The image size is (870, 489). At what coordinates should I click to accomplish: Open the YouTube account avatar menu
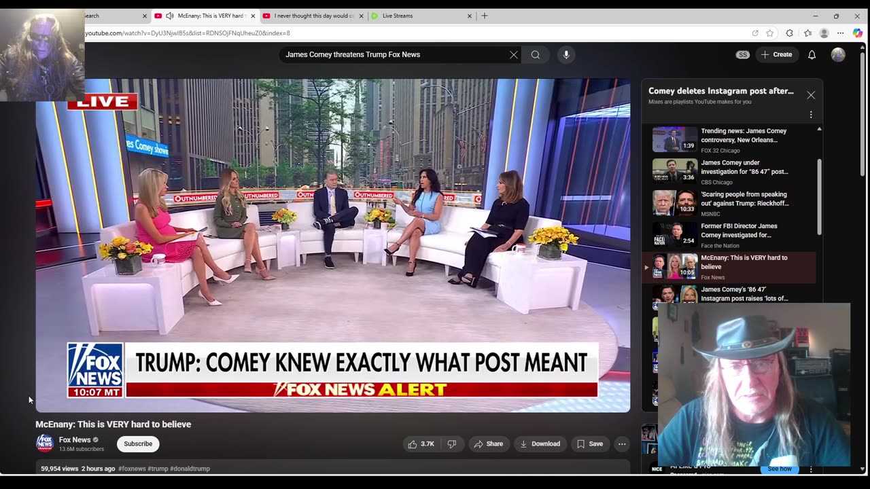[838, 55]
